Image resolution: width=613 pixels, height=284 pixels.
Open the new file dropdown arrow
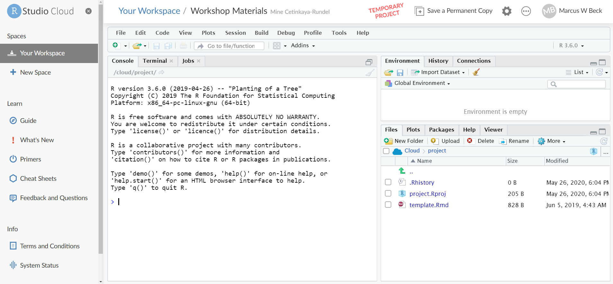click(x=125, y=46)
